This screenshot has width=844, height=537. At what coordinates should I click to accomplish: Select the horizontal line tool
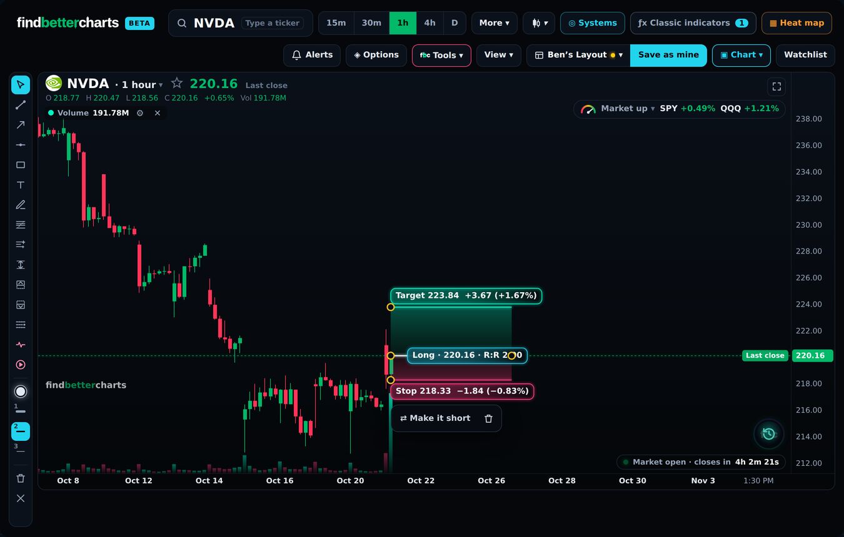(x=21, y=145)
